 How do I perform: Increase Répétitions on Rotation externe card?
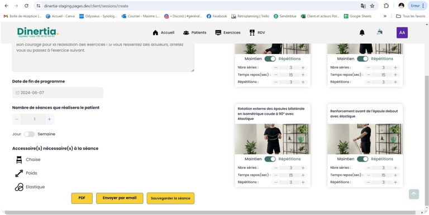pos(303,182)
